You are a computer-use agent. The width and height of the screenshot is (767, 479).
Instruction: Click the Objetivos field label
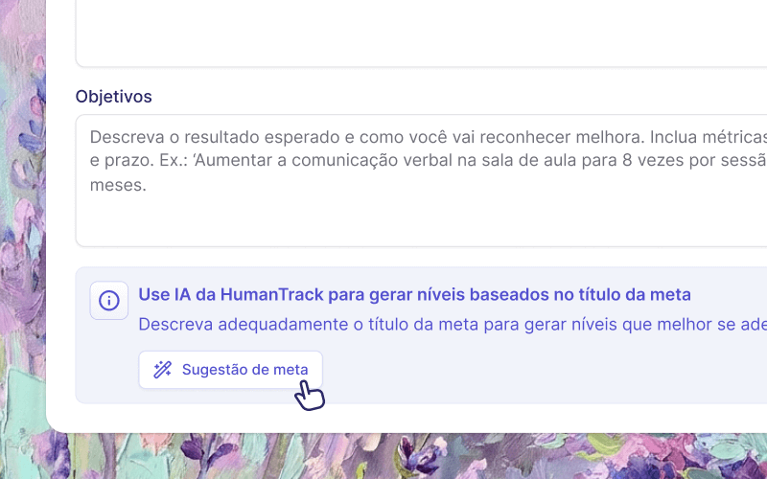[x=113, y=97]
